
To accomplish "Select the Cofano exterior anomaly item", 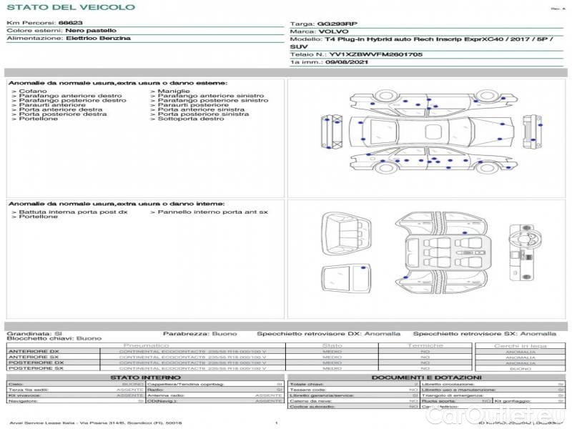I will (33, 92).
